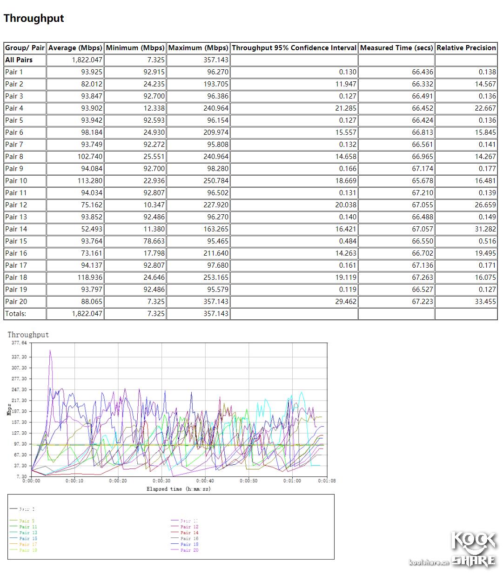The height and width of the screenshot is (574, 503).
Task: Click the Pair 20 maximum value 357.143
Action: click(215, 301)
